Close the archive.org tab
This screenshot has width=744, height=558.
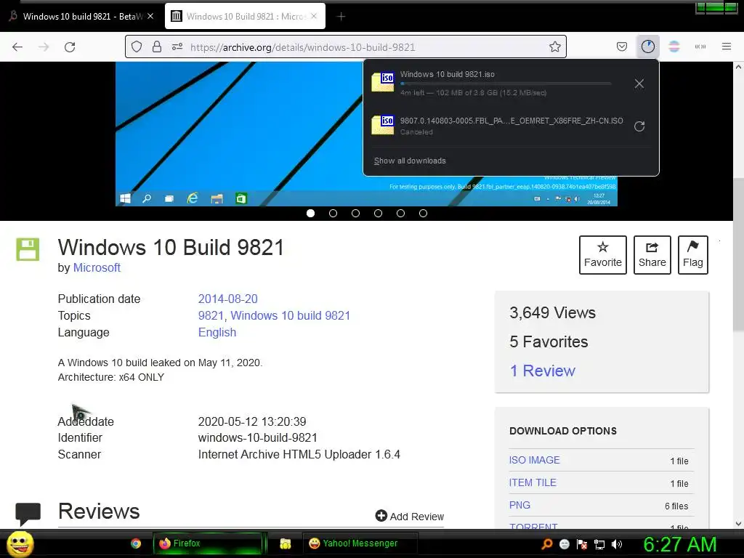[x=314, y=16]
